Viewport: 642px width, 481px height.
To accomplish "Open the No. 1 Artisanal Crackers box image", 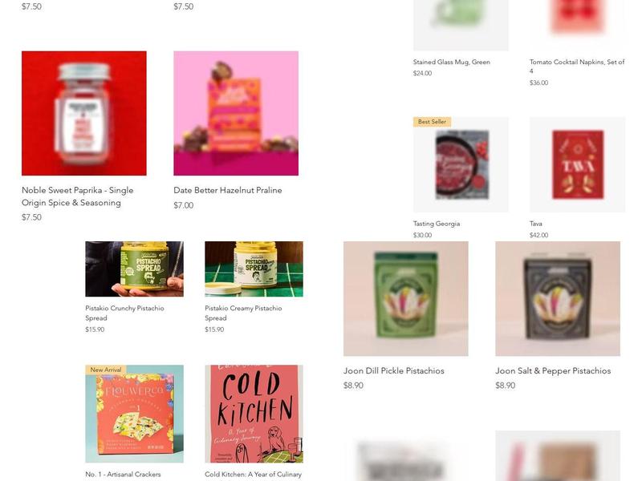I will (134, 414).
